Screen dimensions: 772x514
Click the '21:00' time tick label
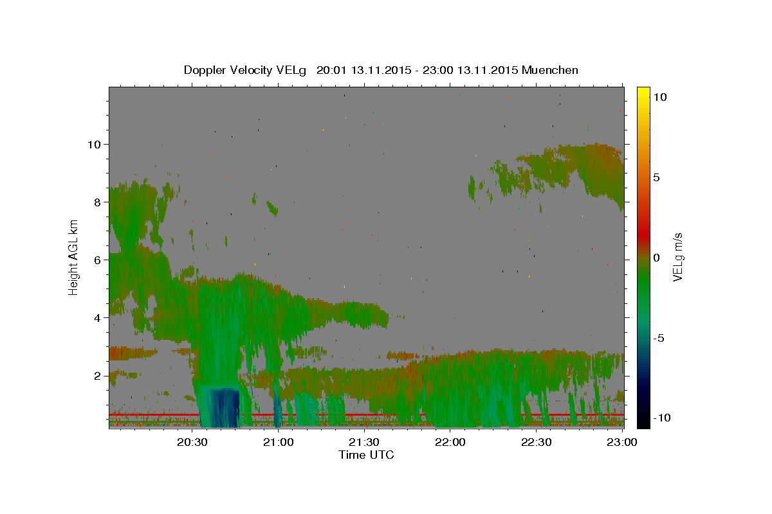[278, 442]
